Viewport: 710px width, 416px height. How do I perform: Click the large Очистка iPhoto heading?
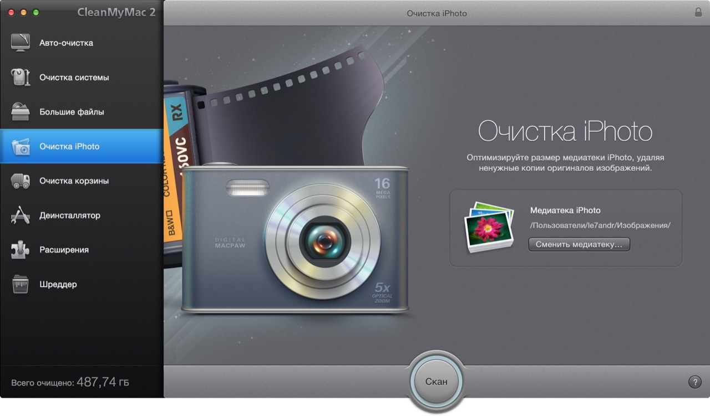point(565,132)
